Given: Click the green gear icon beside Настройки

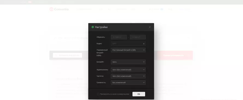Looking at the screenshot, I should (93, 27).
